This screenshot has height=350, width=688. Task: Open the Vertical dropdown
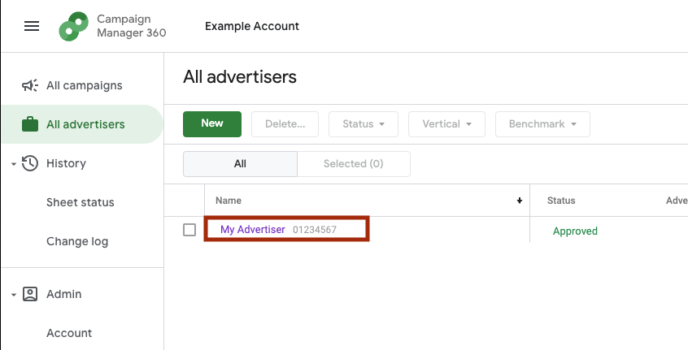tap(446, 124)
